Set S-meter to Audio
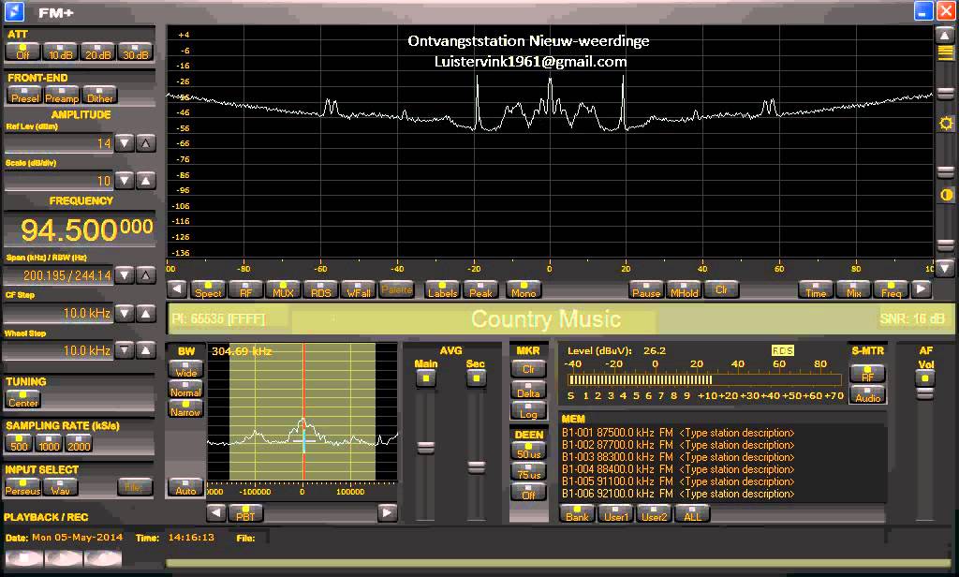959x577 pixels. click(x=867, y=394)
